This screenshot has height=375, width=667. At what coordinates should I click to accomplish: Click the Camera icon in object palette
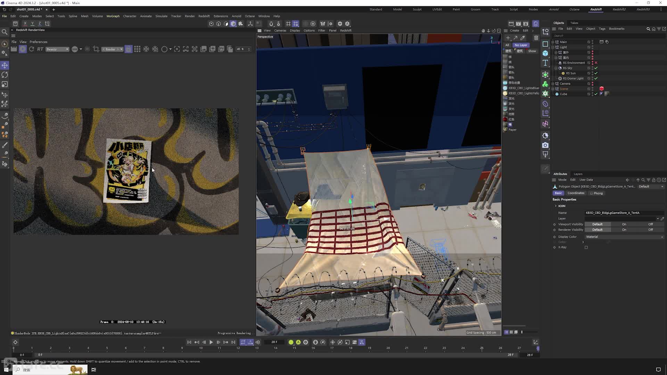545,145
